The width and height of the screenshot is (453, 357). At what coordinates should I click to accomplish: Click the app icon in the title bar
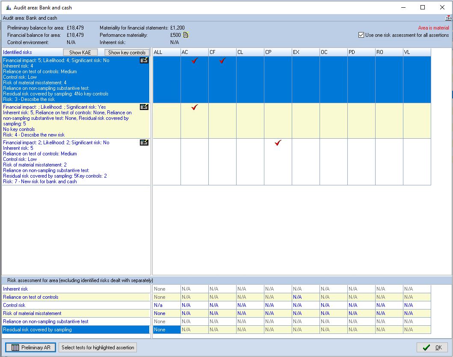9,8
